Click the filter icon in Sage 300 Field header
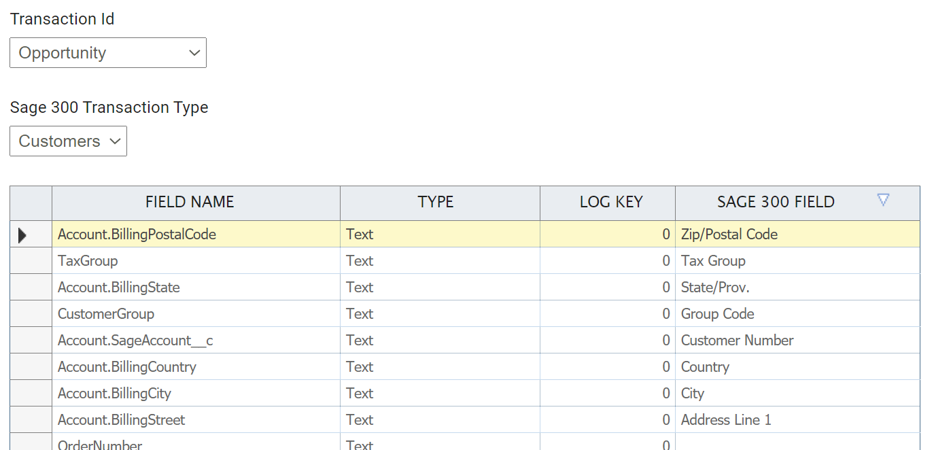This screenshot has height=450, width=934. [x=883, y=200]
